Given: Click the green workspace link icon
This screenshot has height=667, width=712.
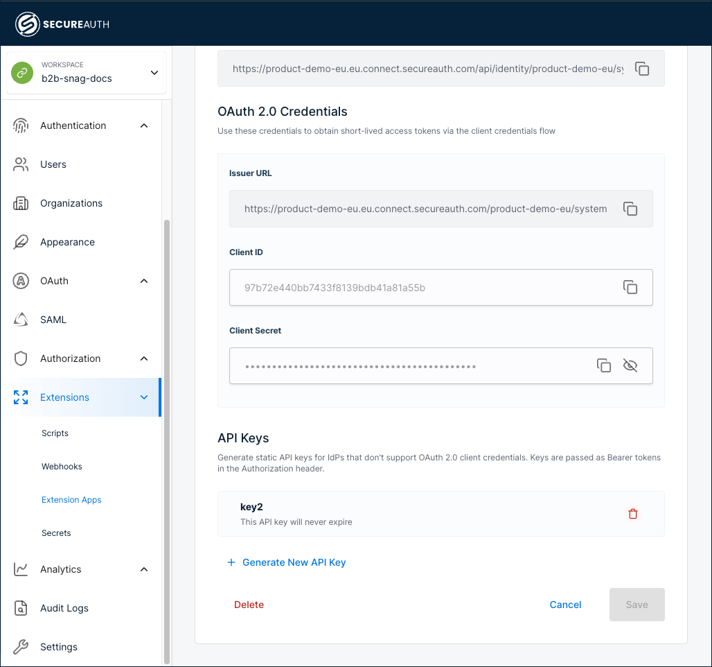Looking at the screenshot, I should click(x=22, y=72).
